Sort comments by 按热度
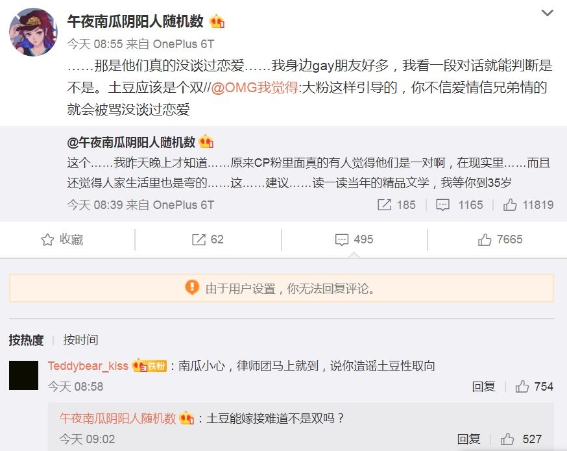567x451 pixels. click(x=27, y=340)
